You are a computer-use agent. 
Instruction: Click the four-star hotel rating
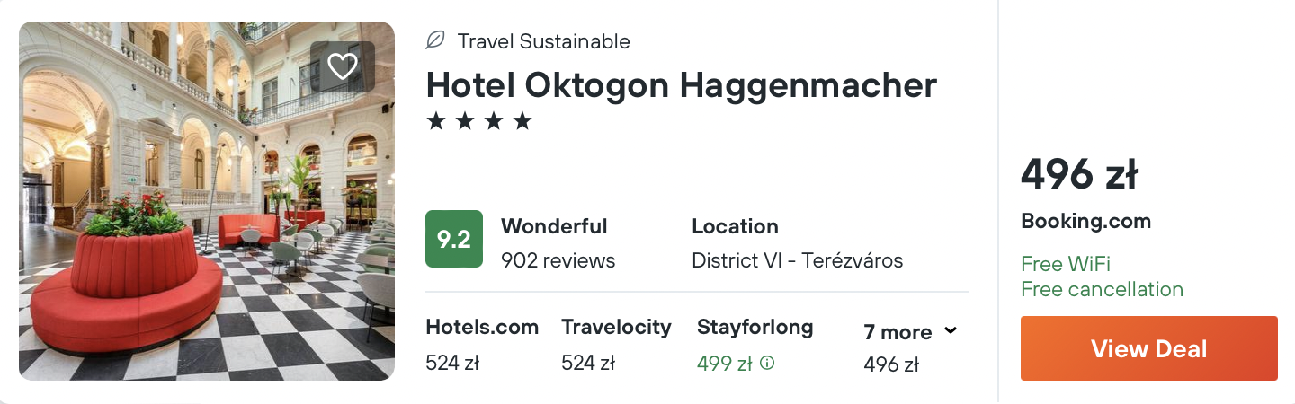tap(479, 122)
